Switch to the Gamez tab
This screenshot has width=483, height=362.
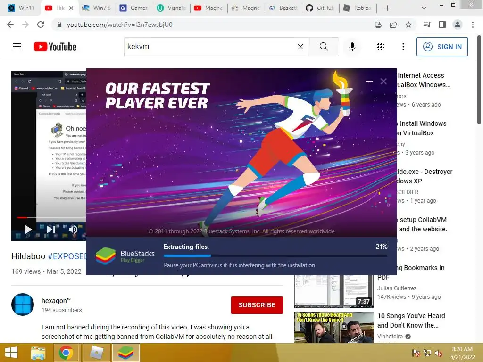[x=134, y=8]
